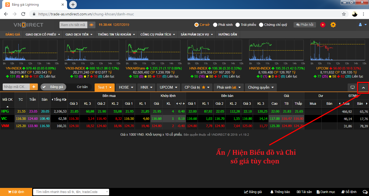
Task: Click the Phản hồi feedback button
Action: pyautogui.click(x=305, y=25)
